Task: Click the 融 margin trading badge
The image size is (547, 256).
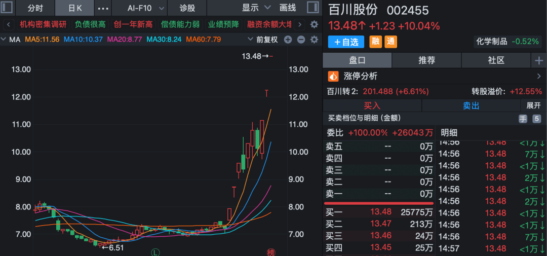Action: 376,42
